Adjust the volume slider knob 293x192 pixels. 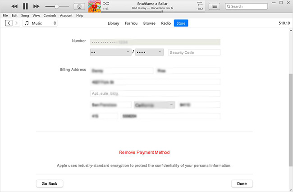(56, 7)
